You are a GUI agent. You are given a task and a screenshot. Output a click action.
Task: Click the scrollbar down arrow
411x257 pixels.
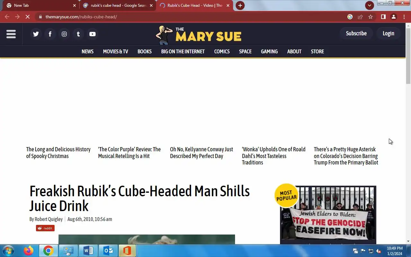(x=408, y=241)
